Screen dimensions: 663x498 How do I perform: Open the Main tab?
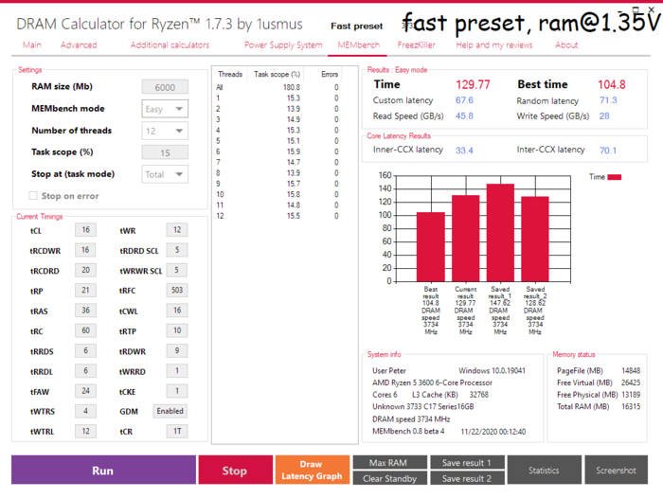[x=32, y=44]
